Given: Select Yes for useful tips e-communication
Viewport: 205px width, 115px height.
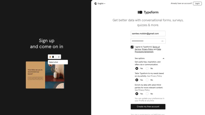Looking at the screenshot, I should pos(137,68).
